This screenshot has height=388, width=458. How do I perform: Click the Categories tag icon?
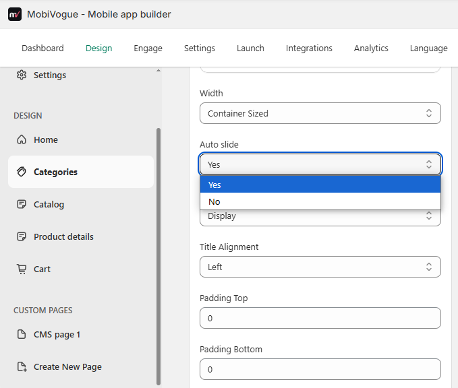[x=22, y=172]
